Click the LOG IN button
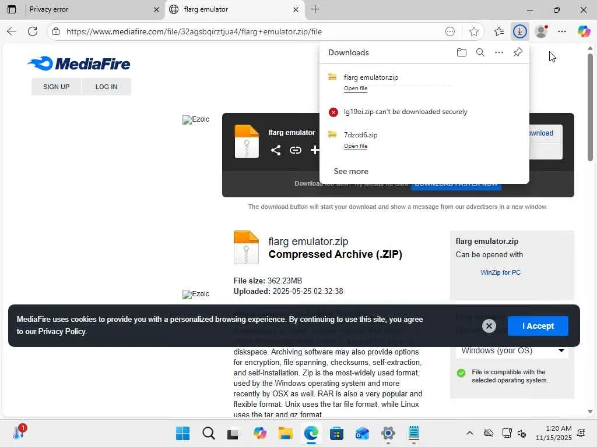 click(106, 87)
